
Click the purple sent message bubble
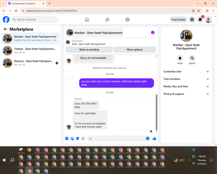click(116, 83)
